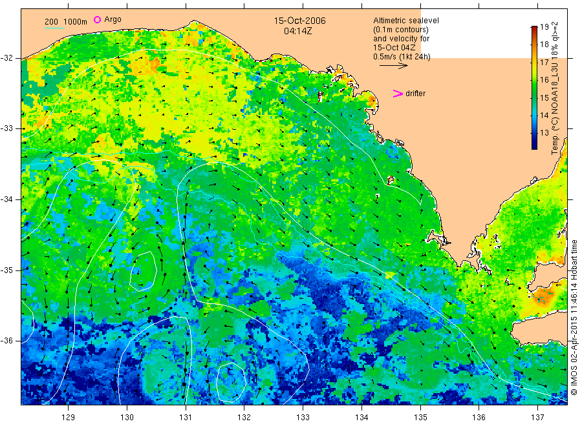Screen dimensions: 582x426
Task: Click the temperature color bar
Action: click(x=534, y=88)
